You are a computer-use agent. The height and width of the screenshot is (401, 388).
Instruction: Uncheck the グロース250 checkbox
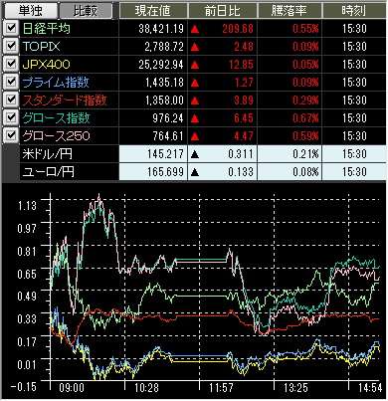11,135
